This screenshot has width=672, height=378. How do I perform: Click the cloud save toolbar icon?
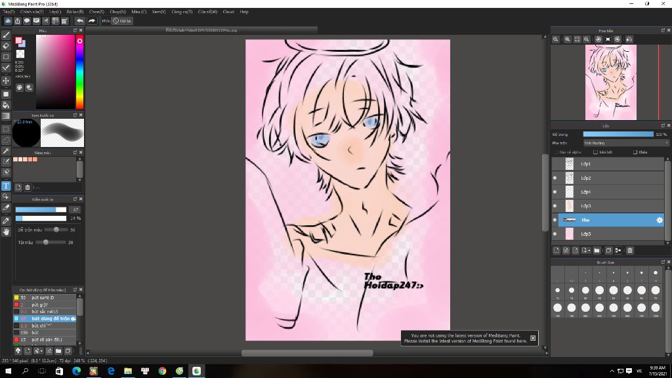click(x=8, y=20)
